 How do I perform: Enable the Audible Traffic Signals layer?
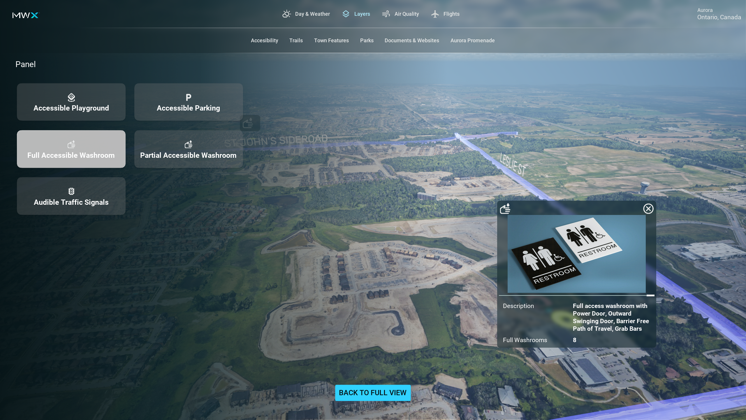tap(71, 196)
